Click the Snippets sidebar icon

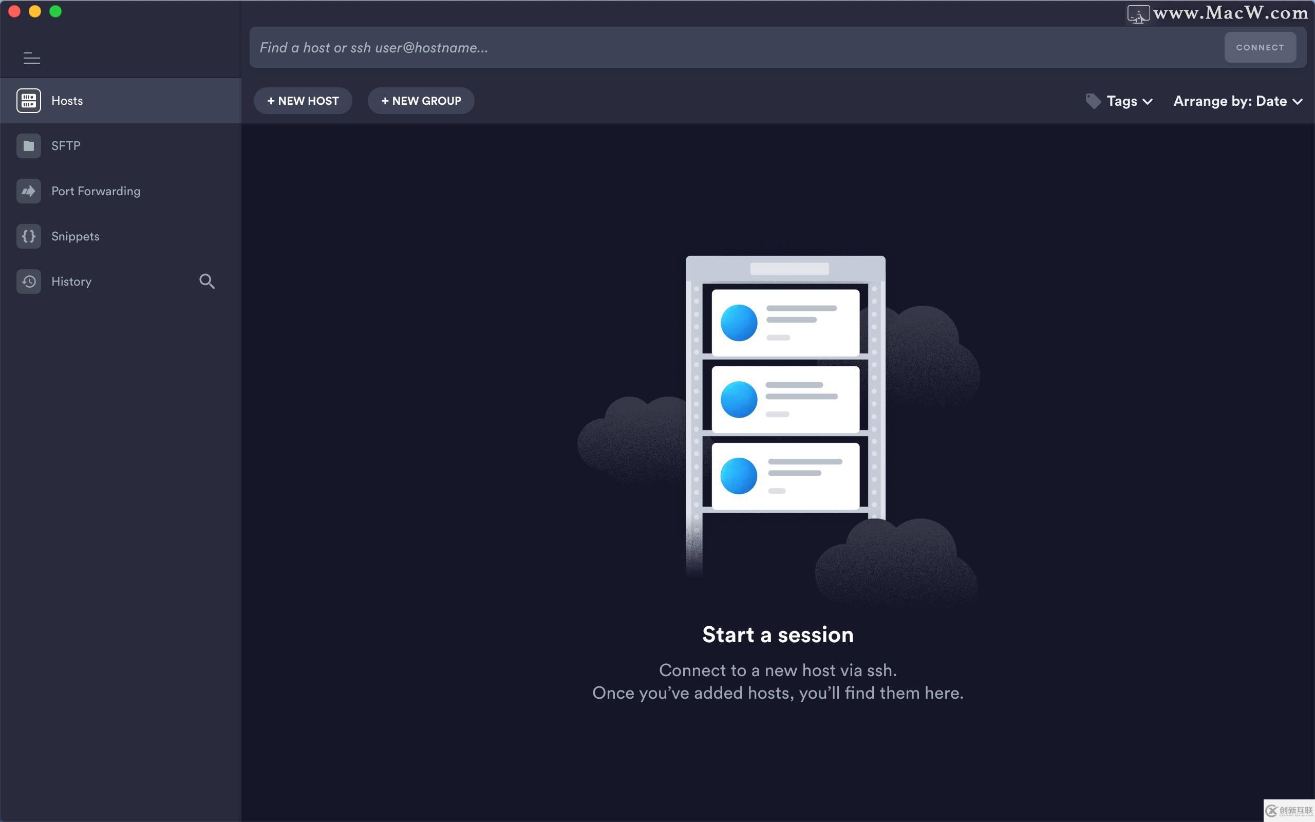point(29,236)
